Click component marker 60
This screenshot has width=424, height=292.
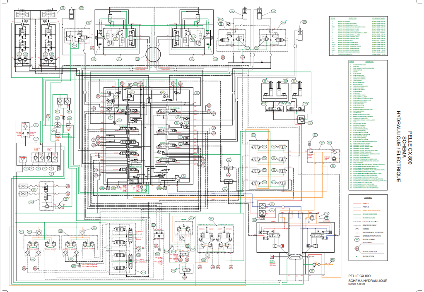tap(322, 143)
